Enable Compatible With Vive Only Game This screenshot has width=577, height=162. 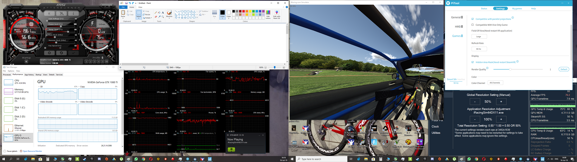coord(472,25)
